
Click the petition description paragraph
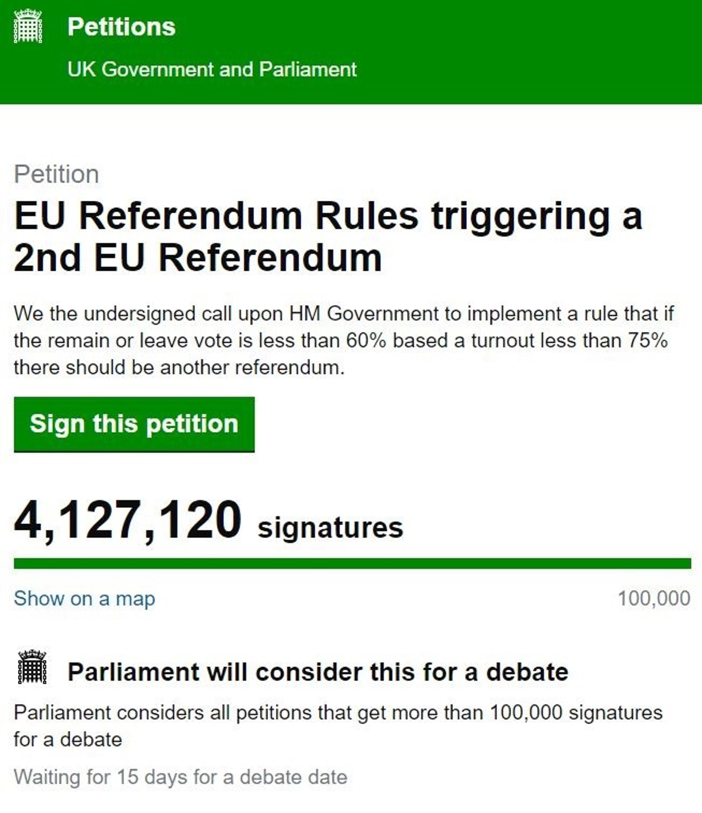click(x=343, y=340)
